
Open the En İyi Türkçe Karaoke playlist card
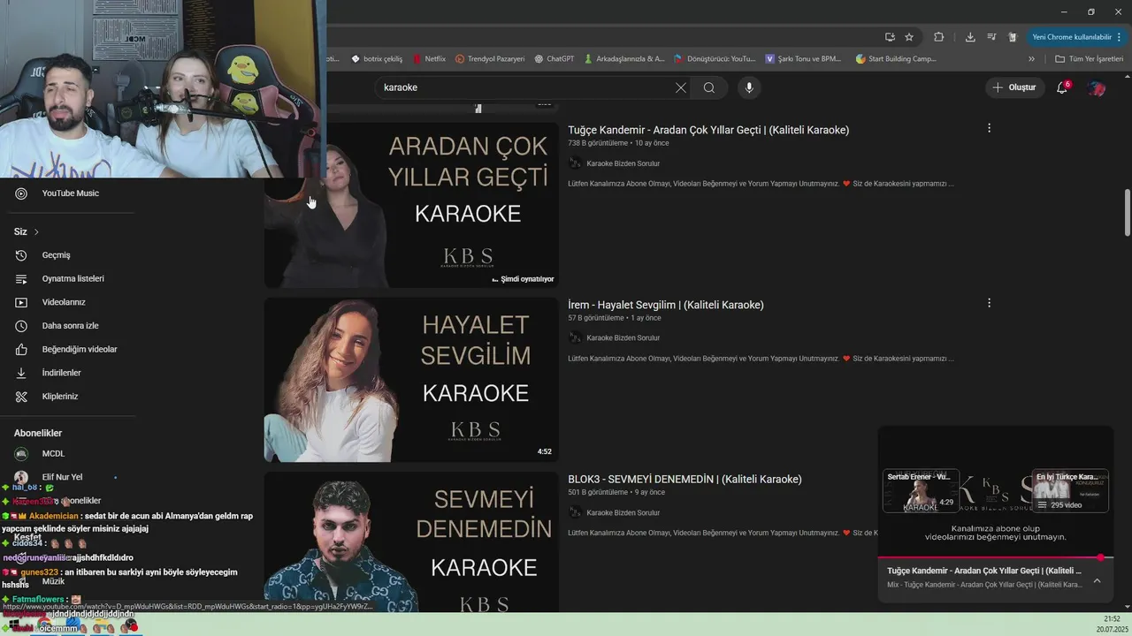[x=1070, y=491]
